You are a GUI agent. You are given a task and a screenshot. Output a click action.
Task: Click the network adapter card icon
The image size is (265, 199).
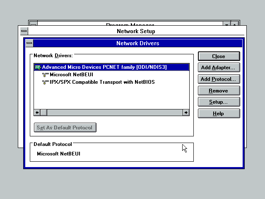point(38,67)
